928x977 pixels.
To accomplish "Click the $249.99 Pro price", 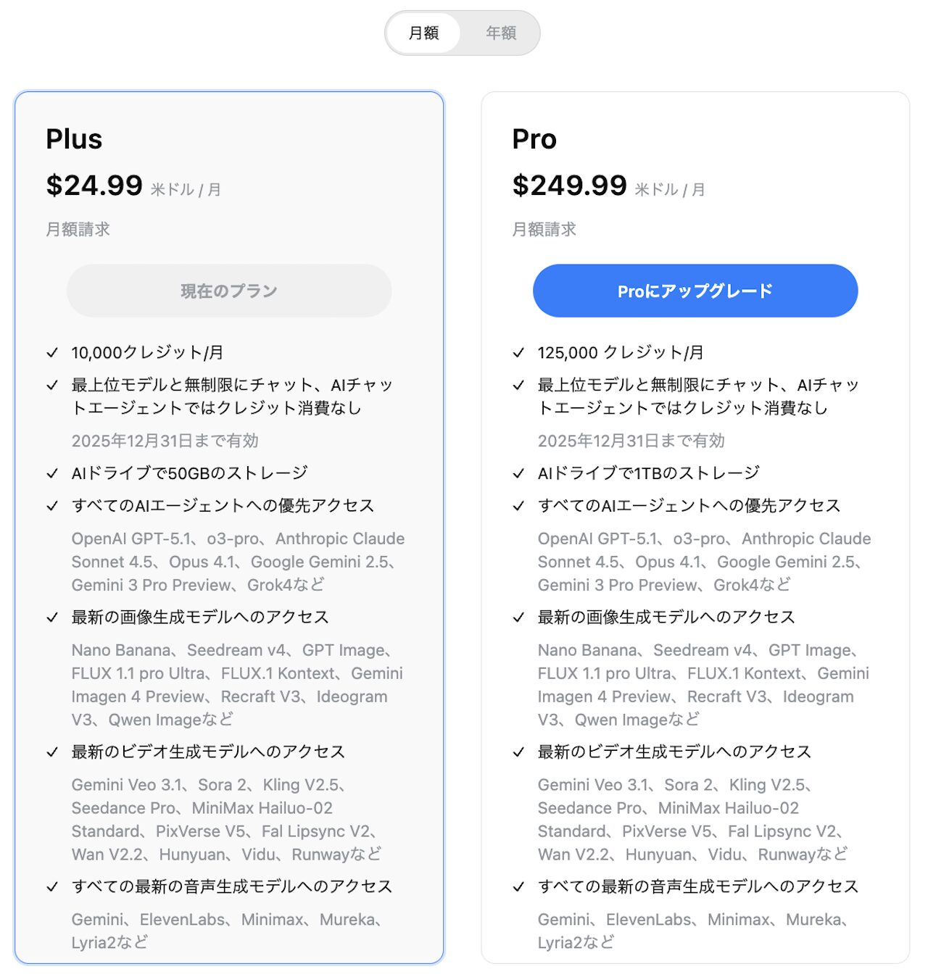I will point(569,186).
